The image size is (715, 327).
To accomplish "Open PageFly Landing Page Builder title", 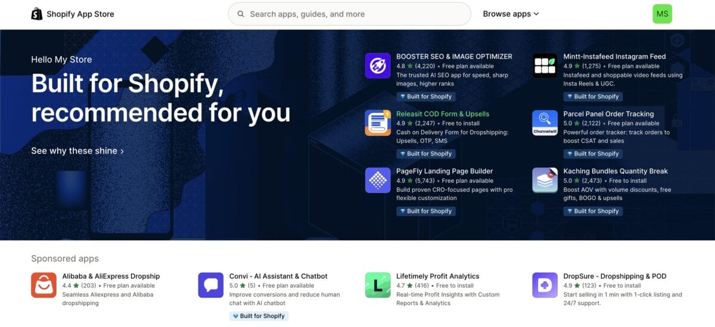I will tap(444, 171).
